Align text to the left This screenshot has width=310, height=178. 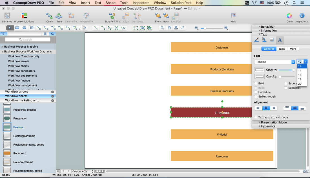pos(258,108)
